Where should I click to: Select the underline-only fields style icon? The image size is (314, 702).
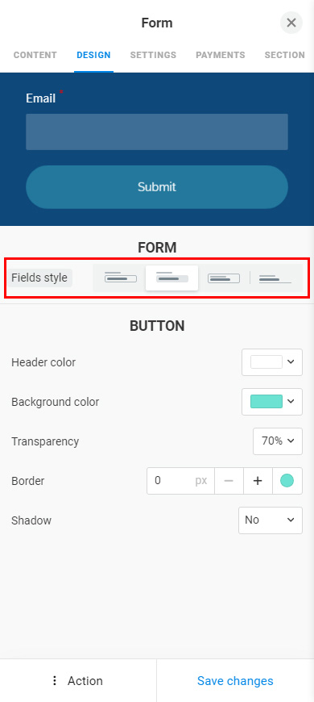[x=275, y=278]
